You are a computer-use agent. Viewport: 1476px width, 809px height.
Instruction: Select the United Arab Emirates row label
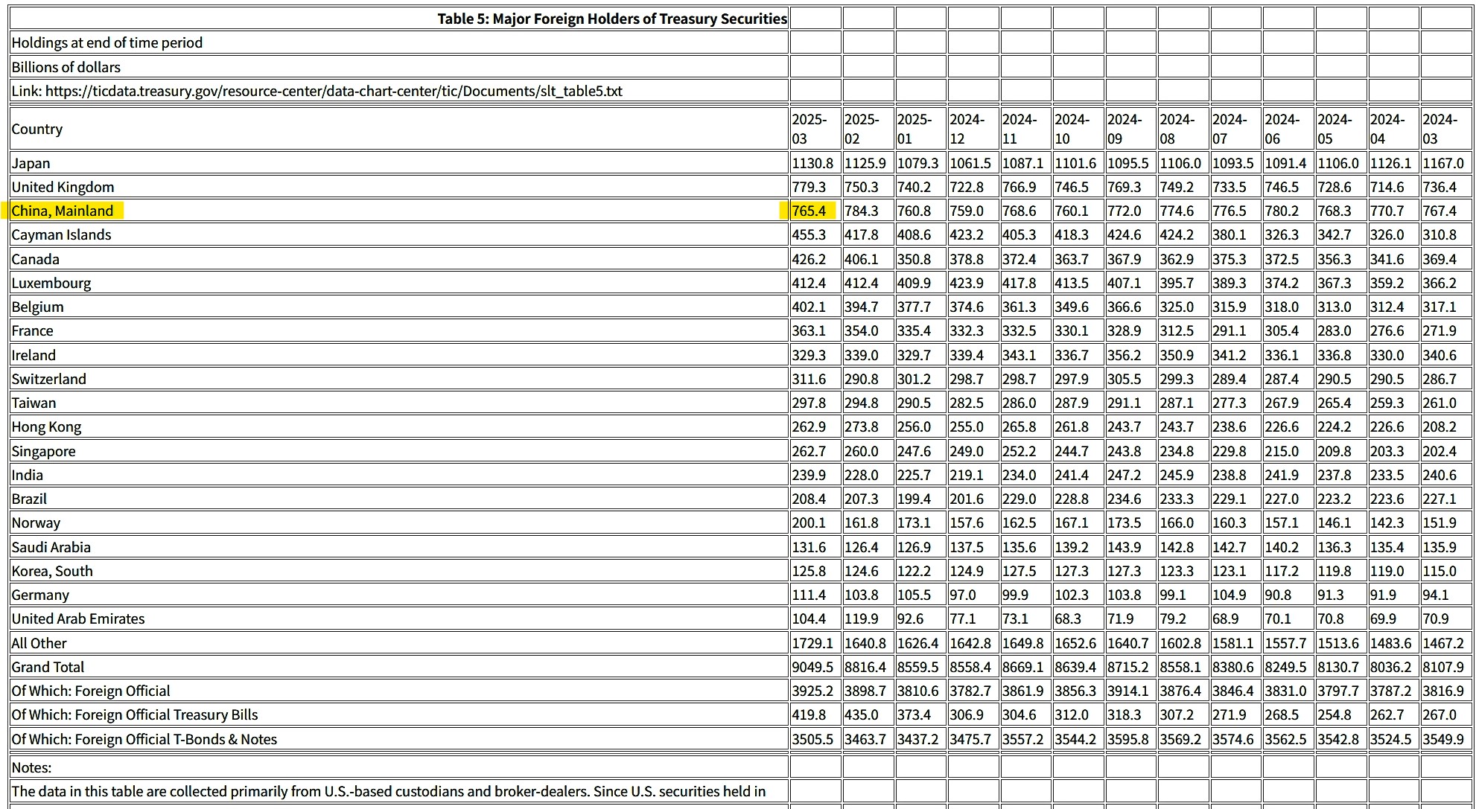tap(78, 618)
